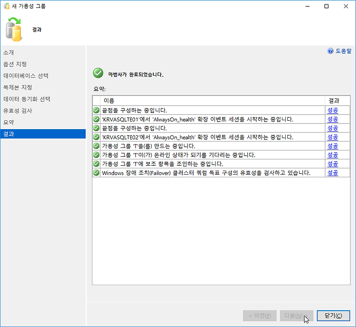Click the 마법사가 완료되었습니다 message text
The width and height of the screenshot is (356, 327).
tap(136, 75)
